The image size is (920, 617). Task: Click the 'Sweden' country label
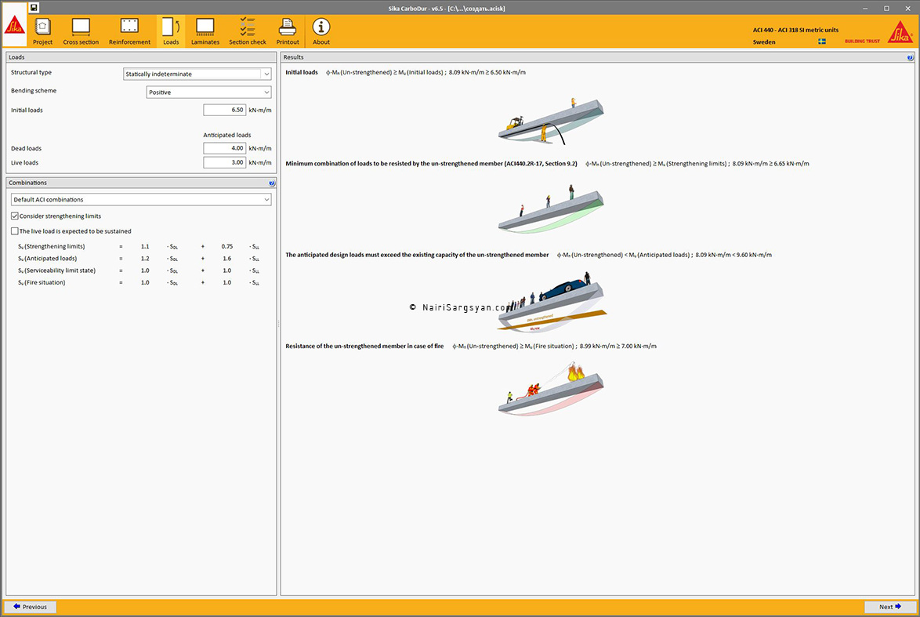[764, 42]
